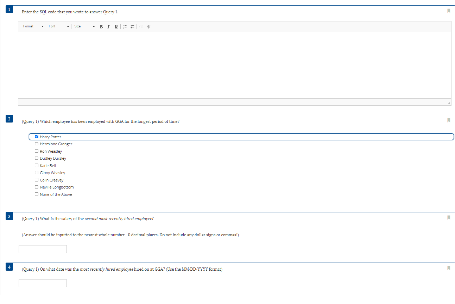
Task: Check the None of the Above option
Action: coord(37,194)
